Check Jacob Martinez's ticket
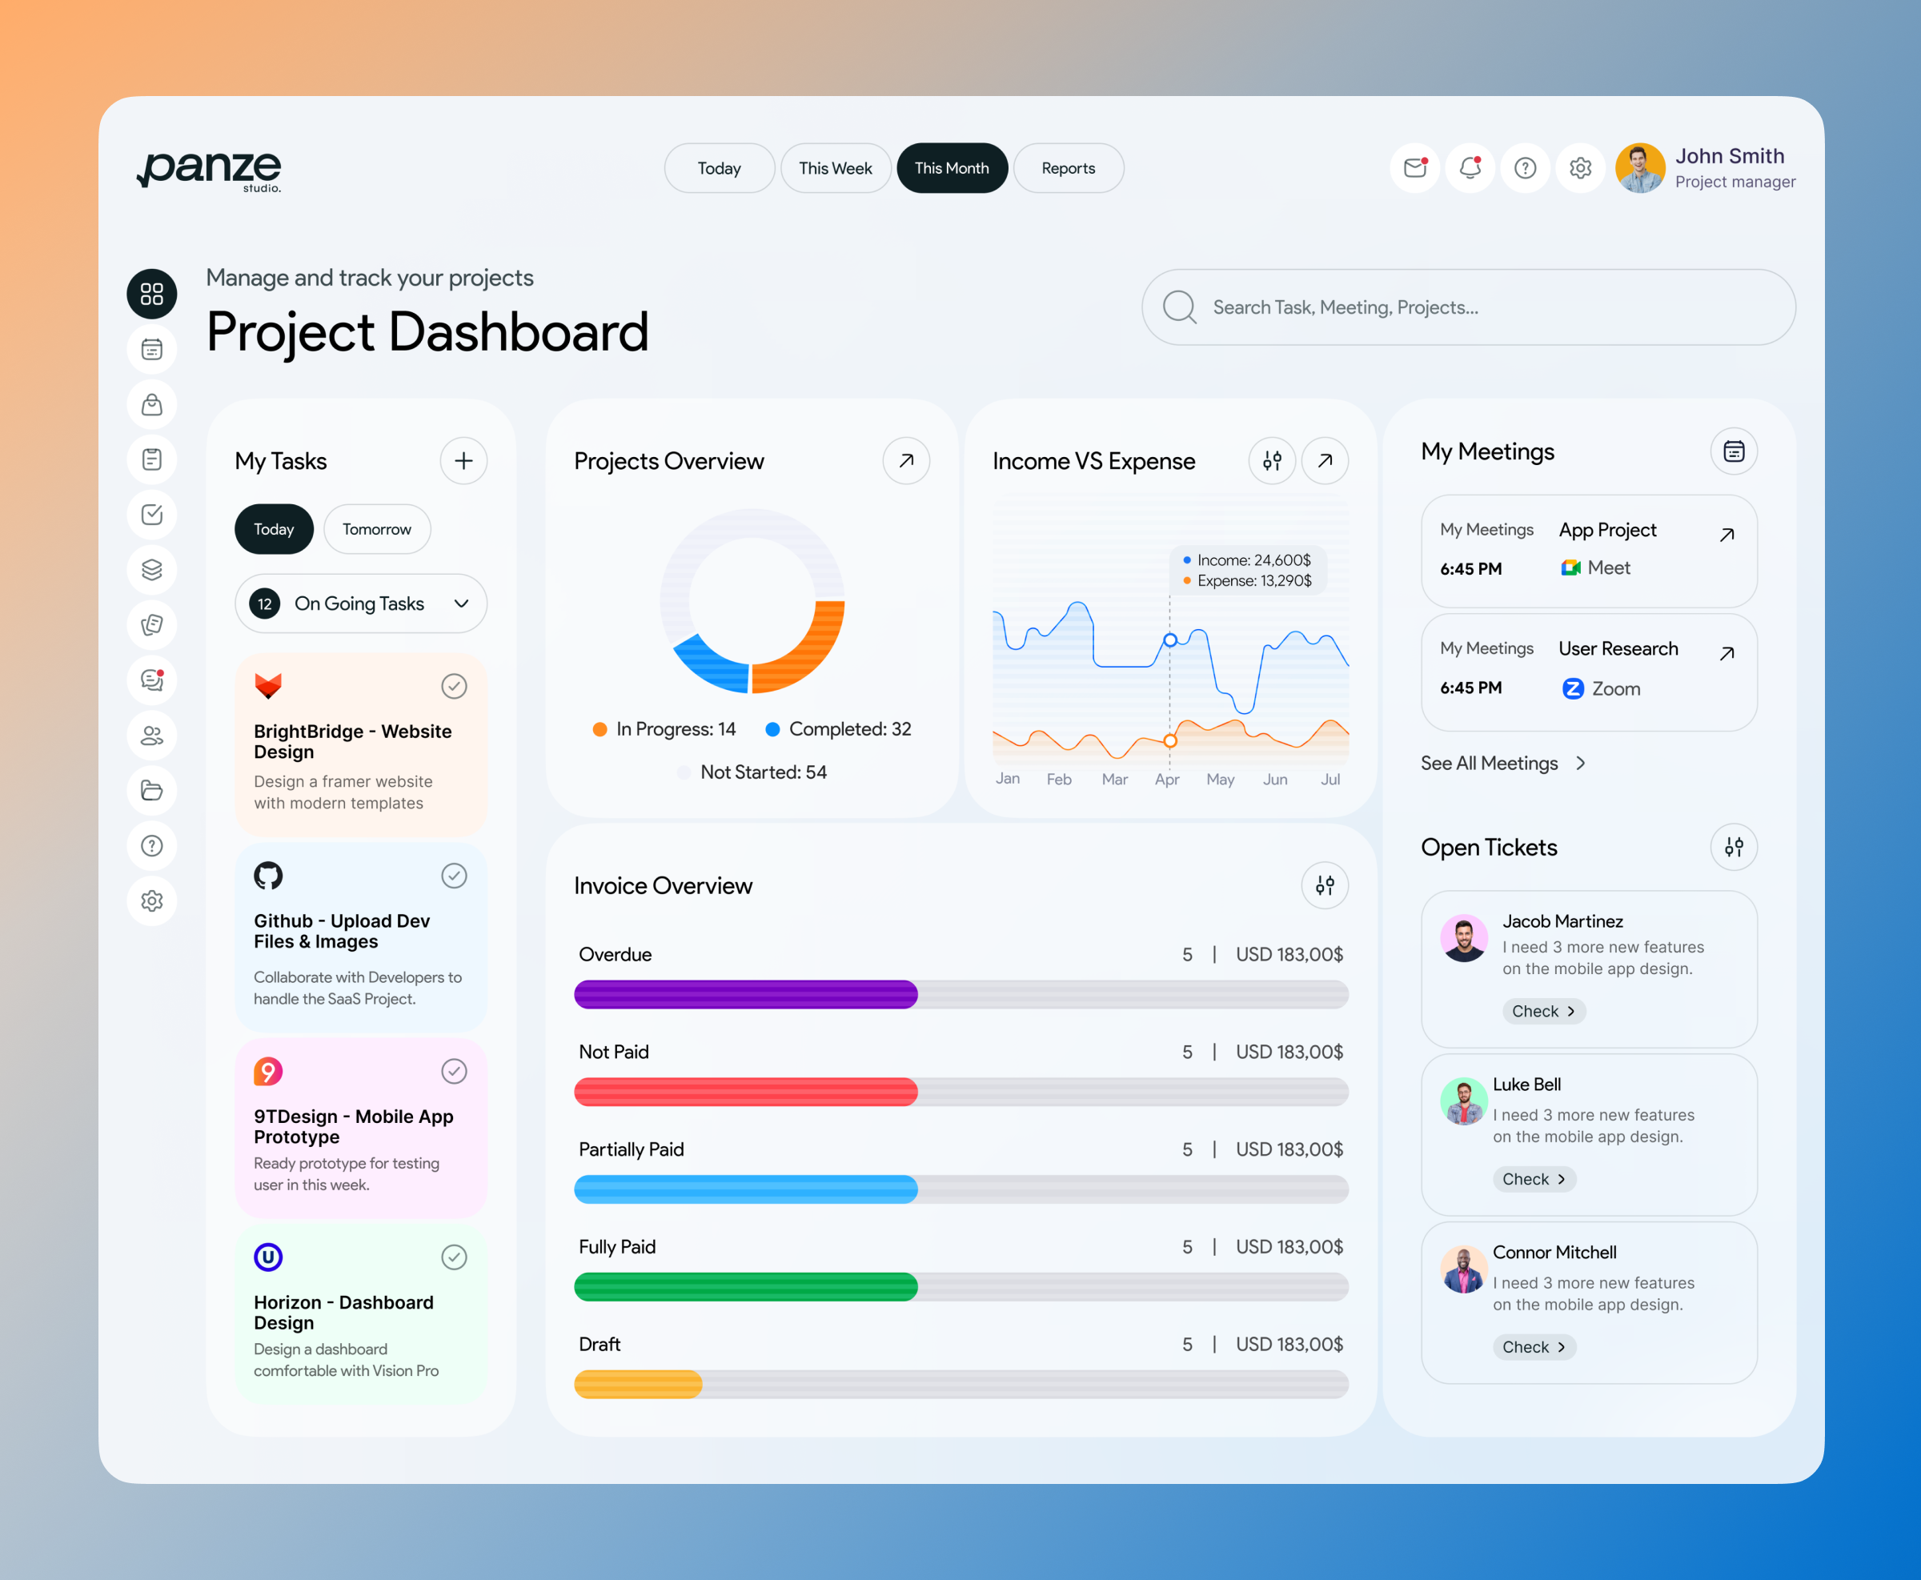This screenshot has height=1580, width=1921. 1543,1011
